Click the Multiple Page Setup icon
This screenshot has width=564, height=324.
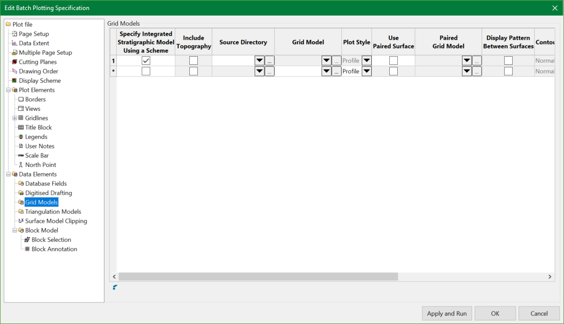[x=15, y=53]
